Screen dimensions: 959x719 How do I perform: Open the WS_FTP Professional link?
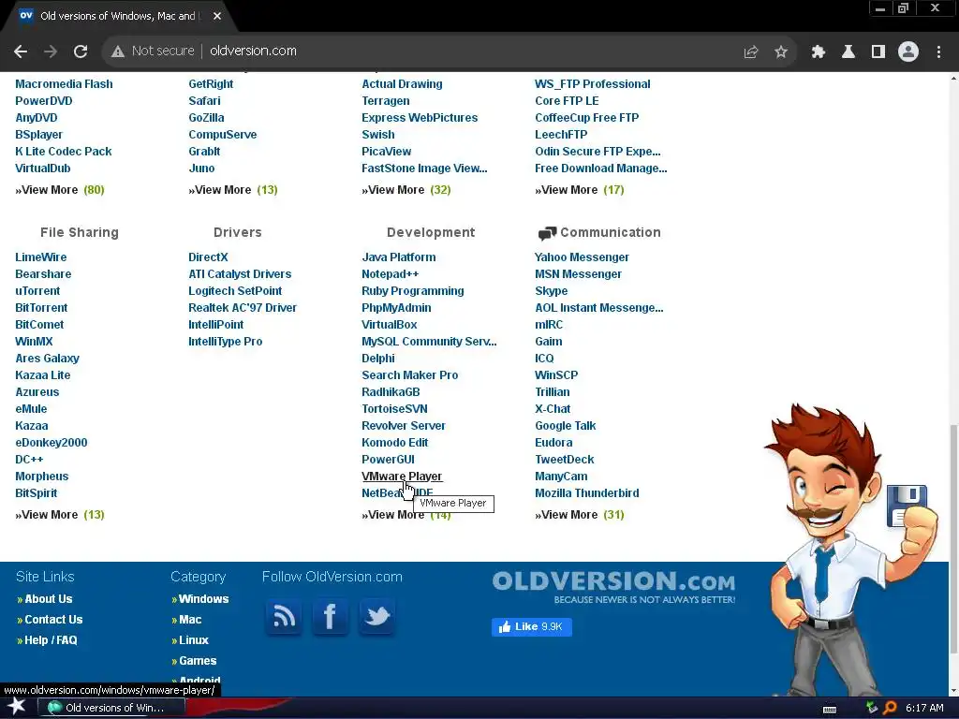point(593,84)
